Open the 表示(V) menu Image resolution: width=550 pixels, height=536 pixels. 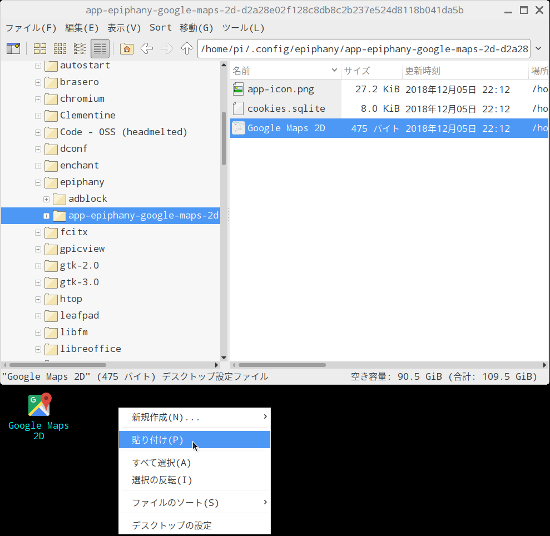click(x=124, y=28)
